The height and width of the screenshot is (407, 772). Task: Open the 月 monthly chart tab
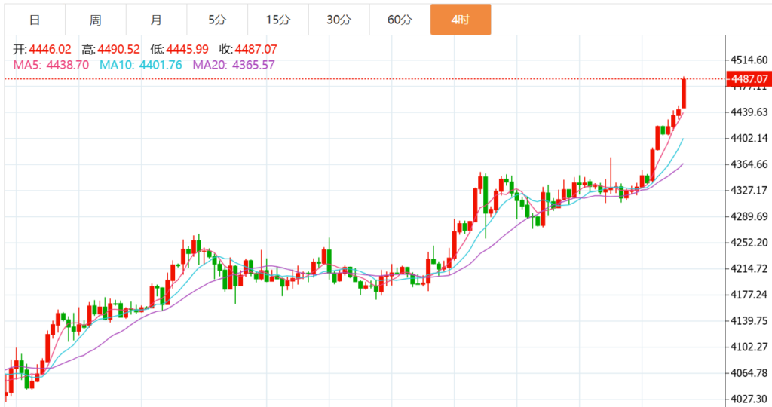(155, 20)
